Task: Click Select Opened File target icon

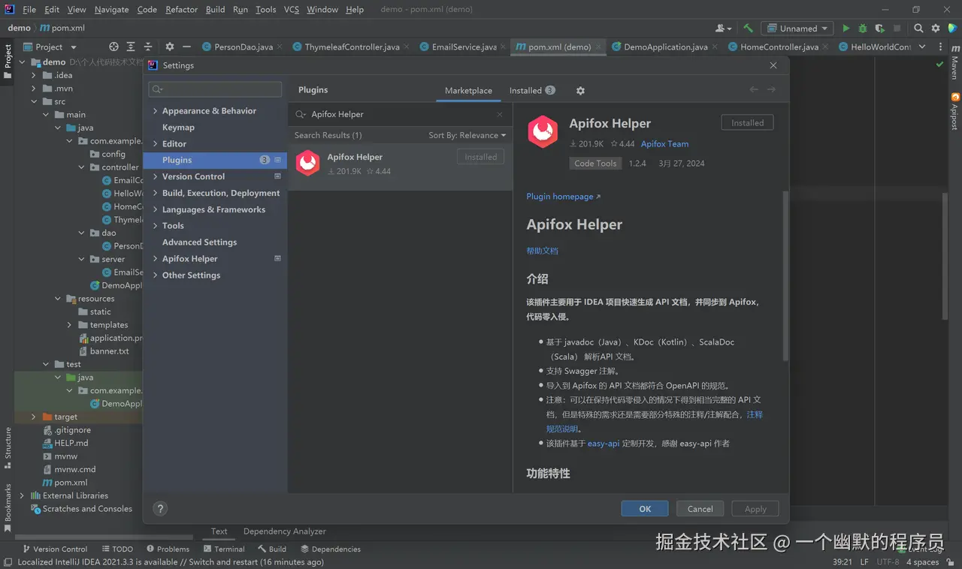Action: tap(113, 47)
